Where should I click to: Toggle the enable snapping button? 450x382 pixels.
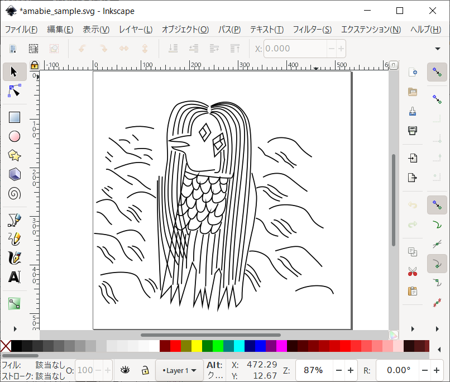click(x=437, y=72)
